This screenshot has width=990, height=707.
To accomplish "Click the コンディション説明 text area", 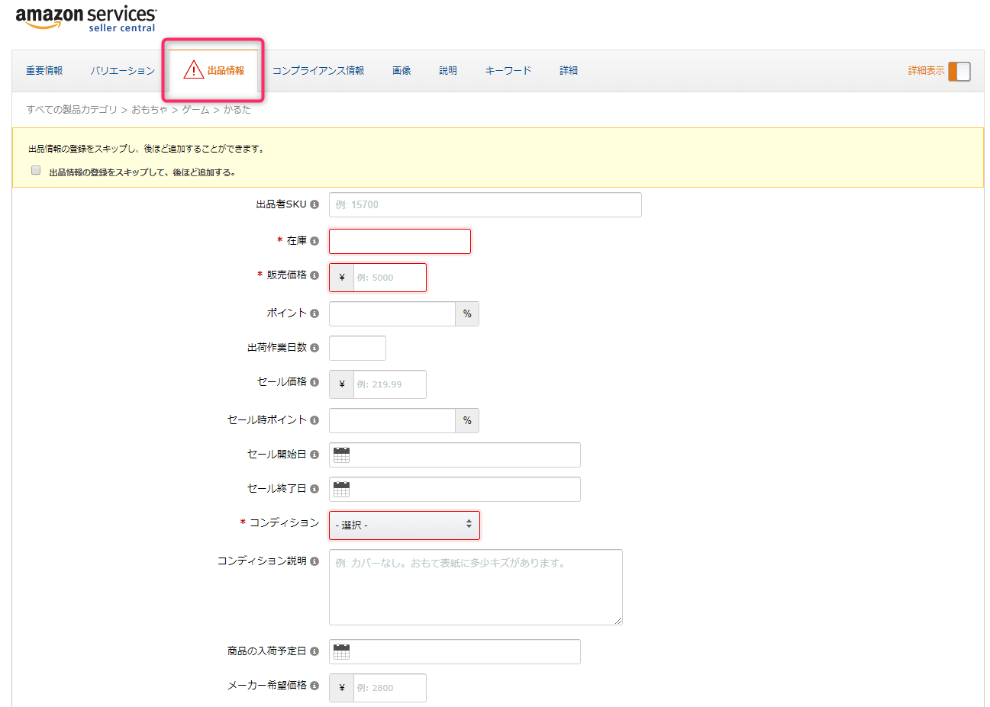I will [475, 587].
